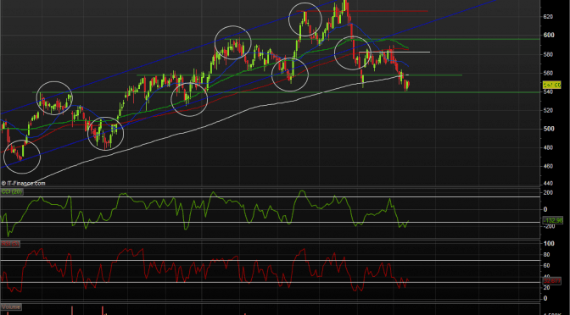Click the -200 label on CCI scale
Image resolution: width=570 pixels, height=315 pixels.
point(548,226)
